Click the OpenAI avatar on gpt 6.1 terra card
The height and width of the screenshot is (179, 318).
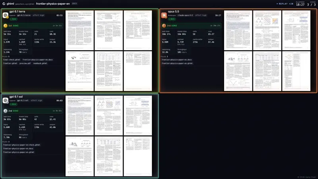click(x=6, y=15)
